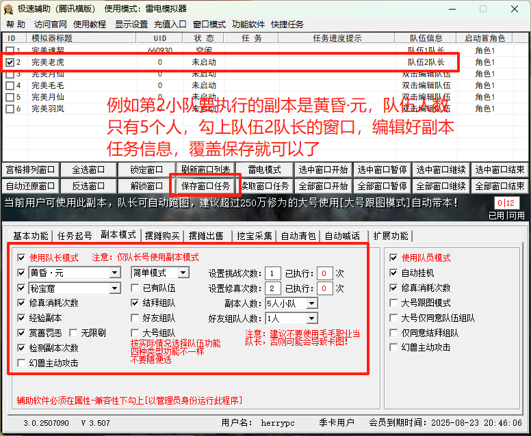
Task: Toggle the 经验副本 checkbox
Action: tap(21, 318)
